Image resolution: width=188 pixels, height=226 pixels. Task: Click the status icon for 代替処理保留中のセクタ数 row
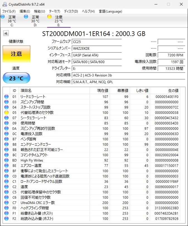click(x=6, y=192)
